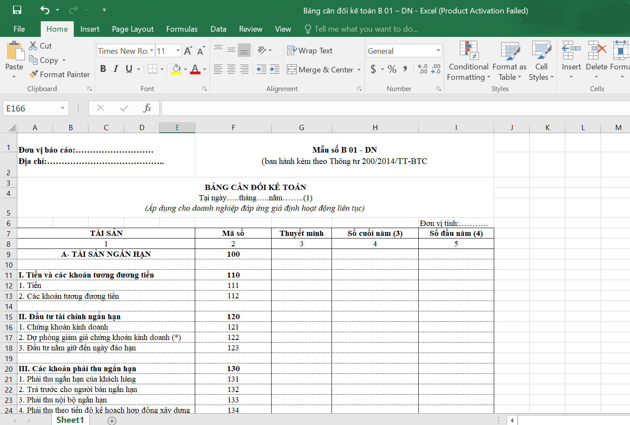This screenshot has width=630, height=425.
Task: Open the font size dropdown
Action: point(178,51)
